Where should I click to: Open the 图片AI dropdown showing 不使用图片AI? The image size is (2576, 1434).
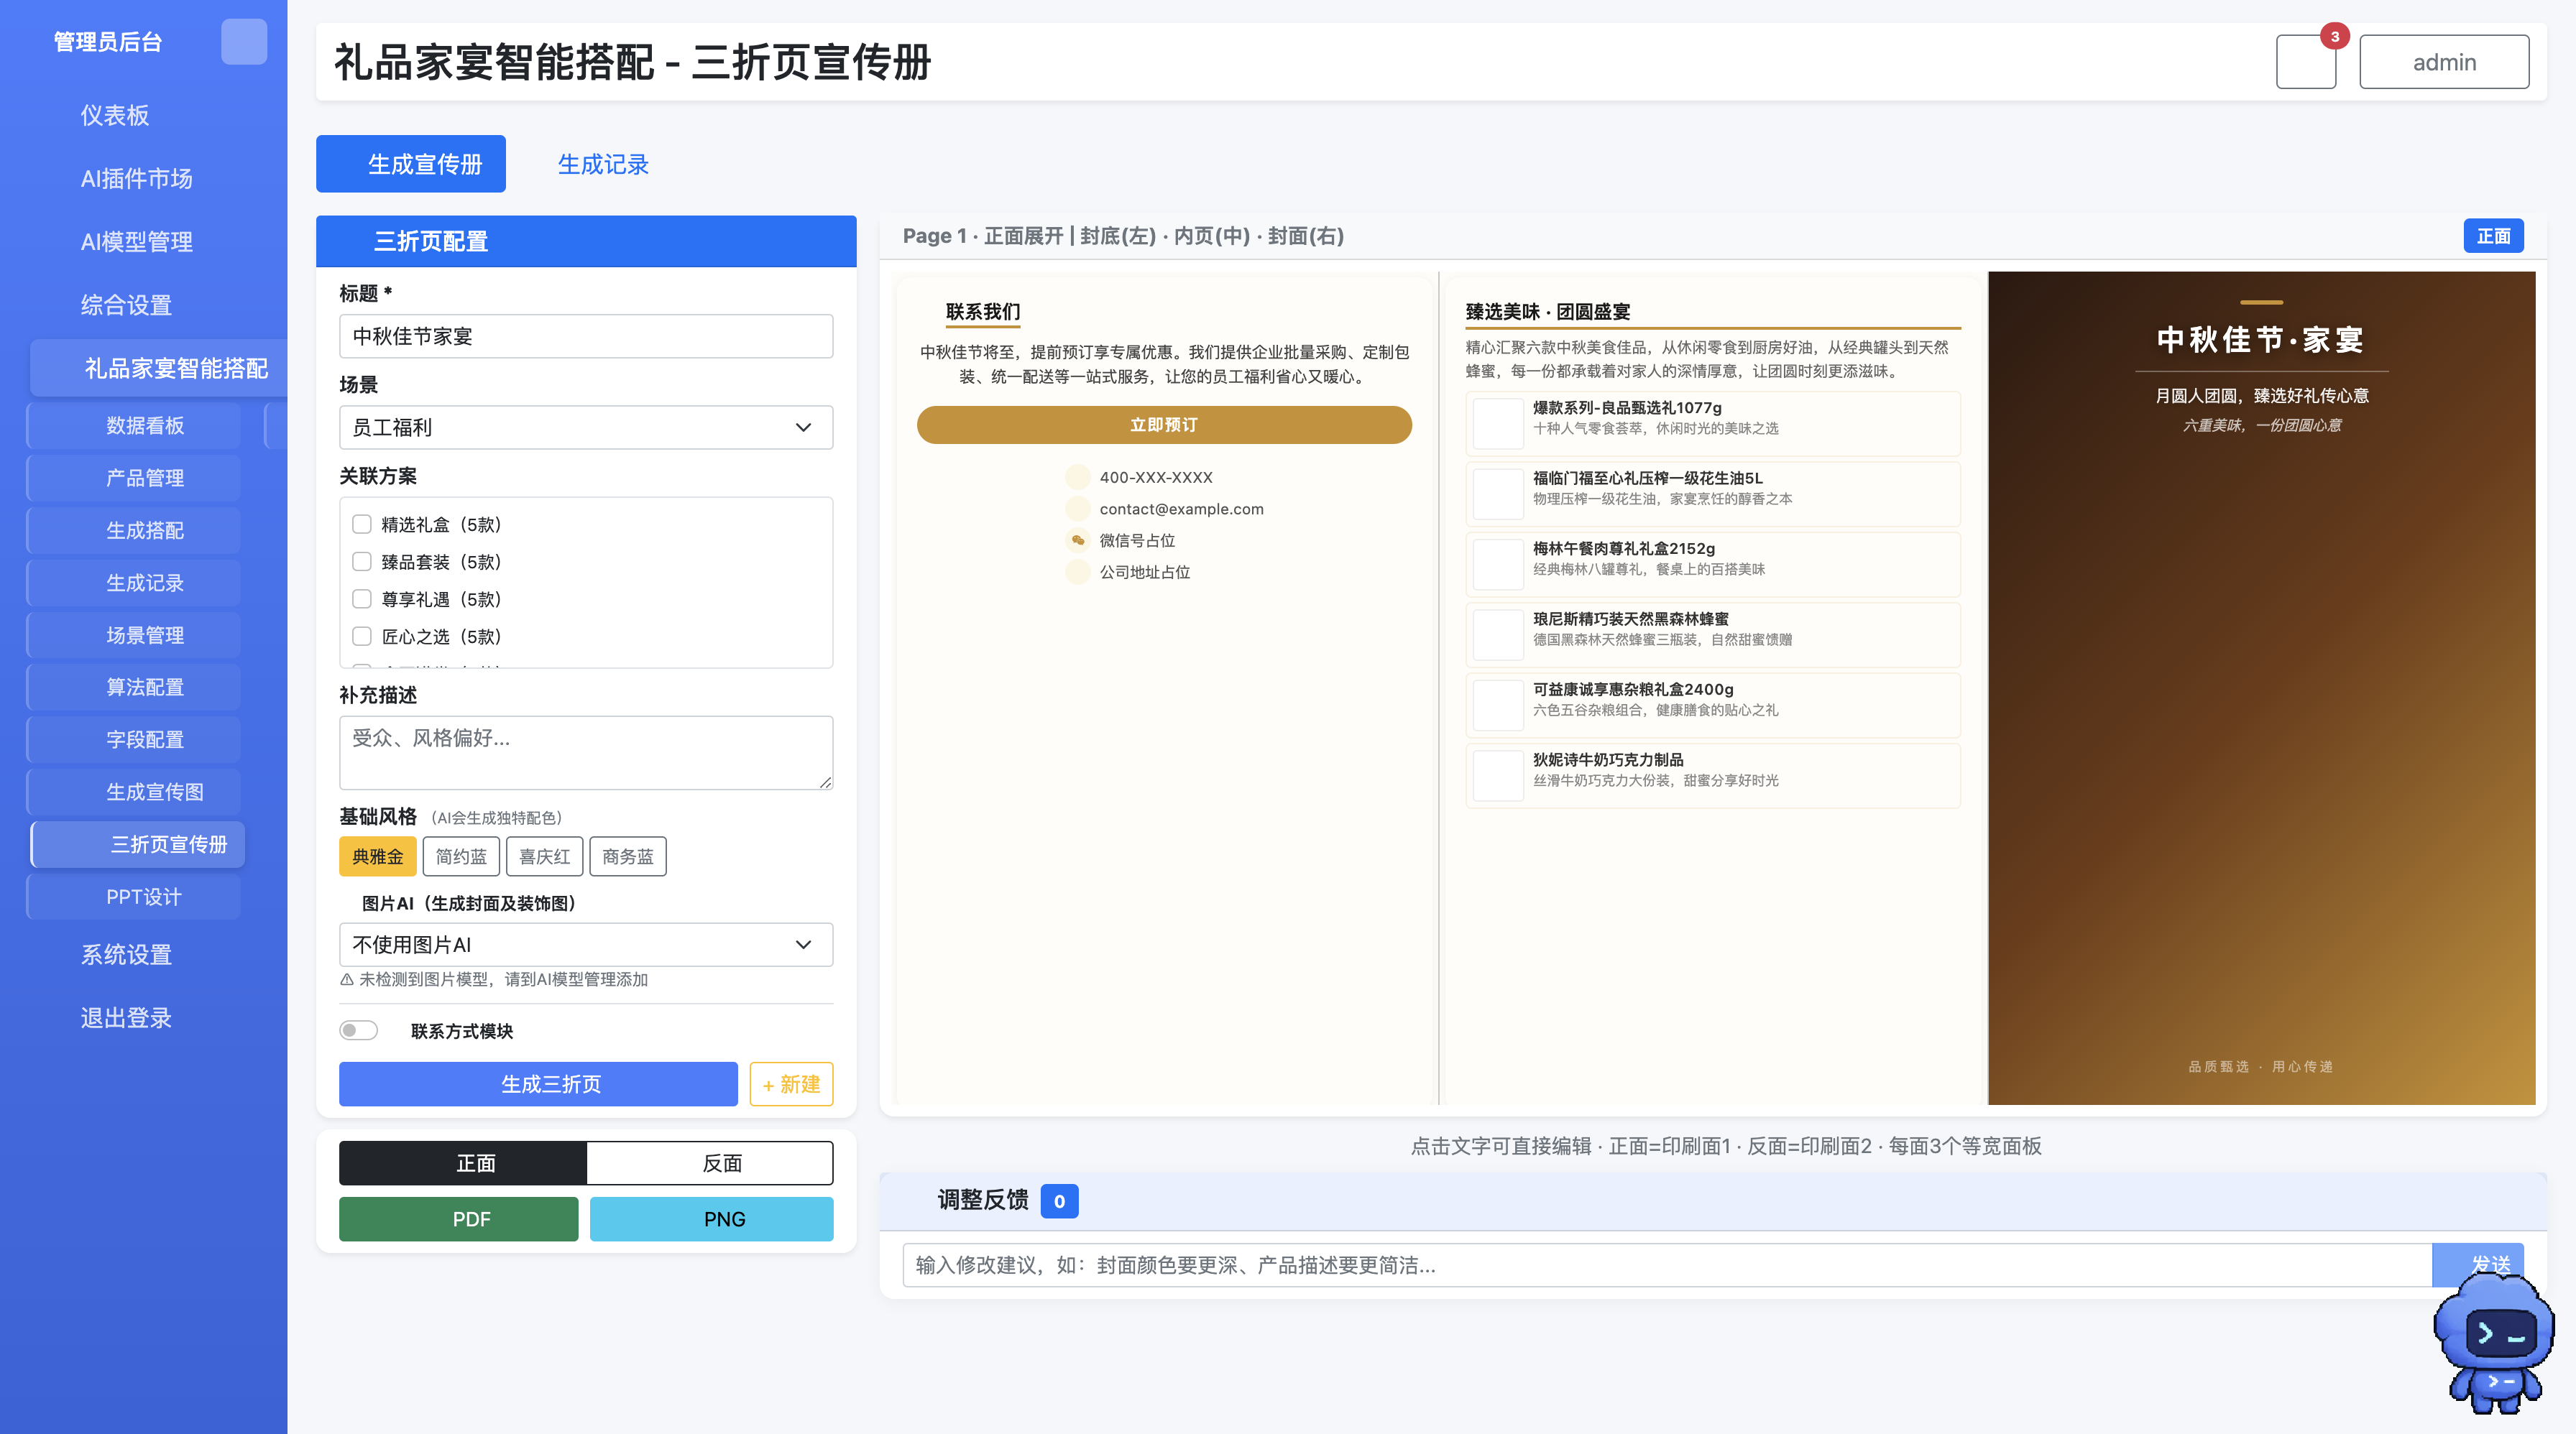[x=586, y=944]
